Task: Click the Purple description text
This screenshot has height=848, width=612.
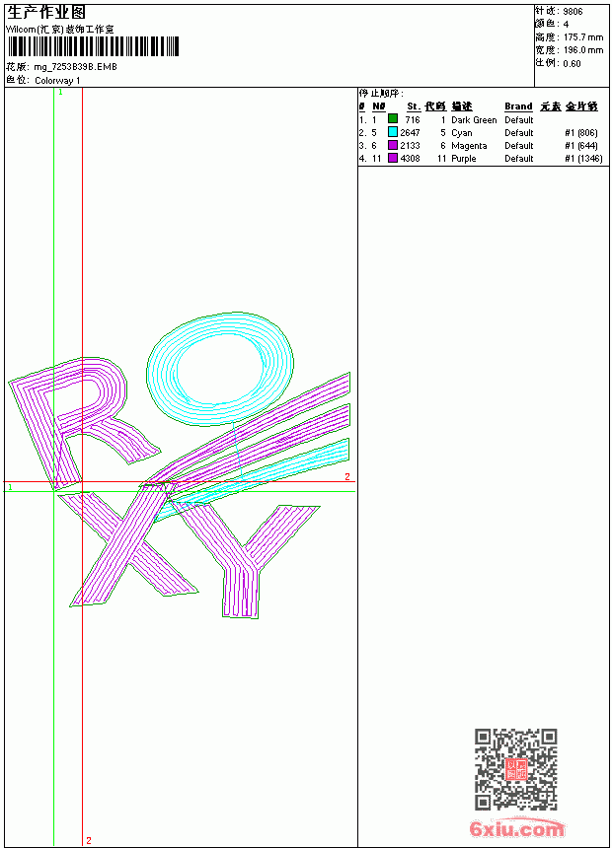Action: (464, 159)
